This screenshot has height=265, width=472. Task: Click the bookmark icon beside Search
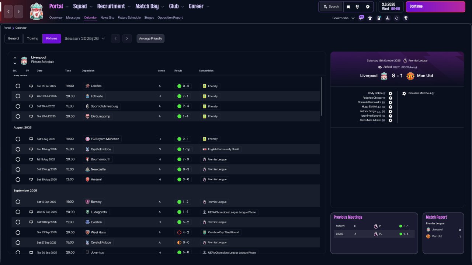click(x=348, y=7)
